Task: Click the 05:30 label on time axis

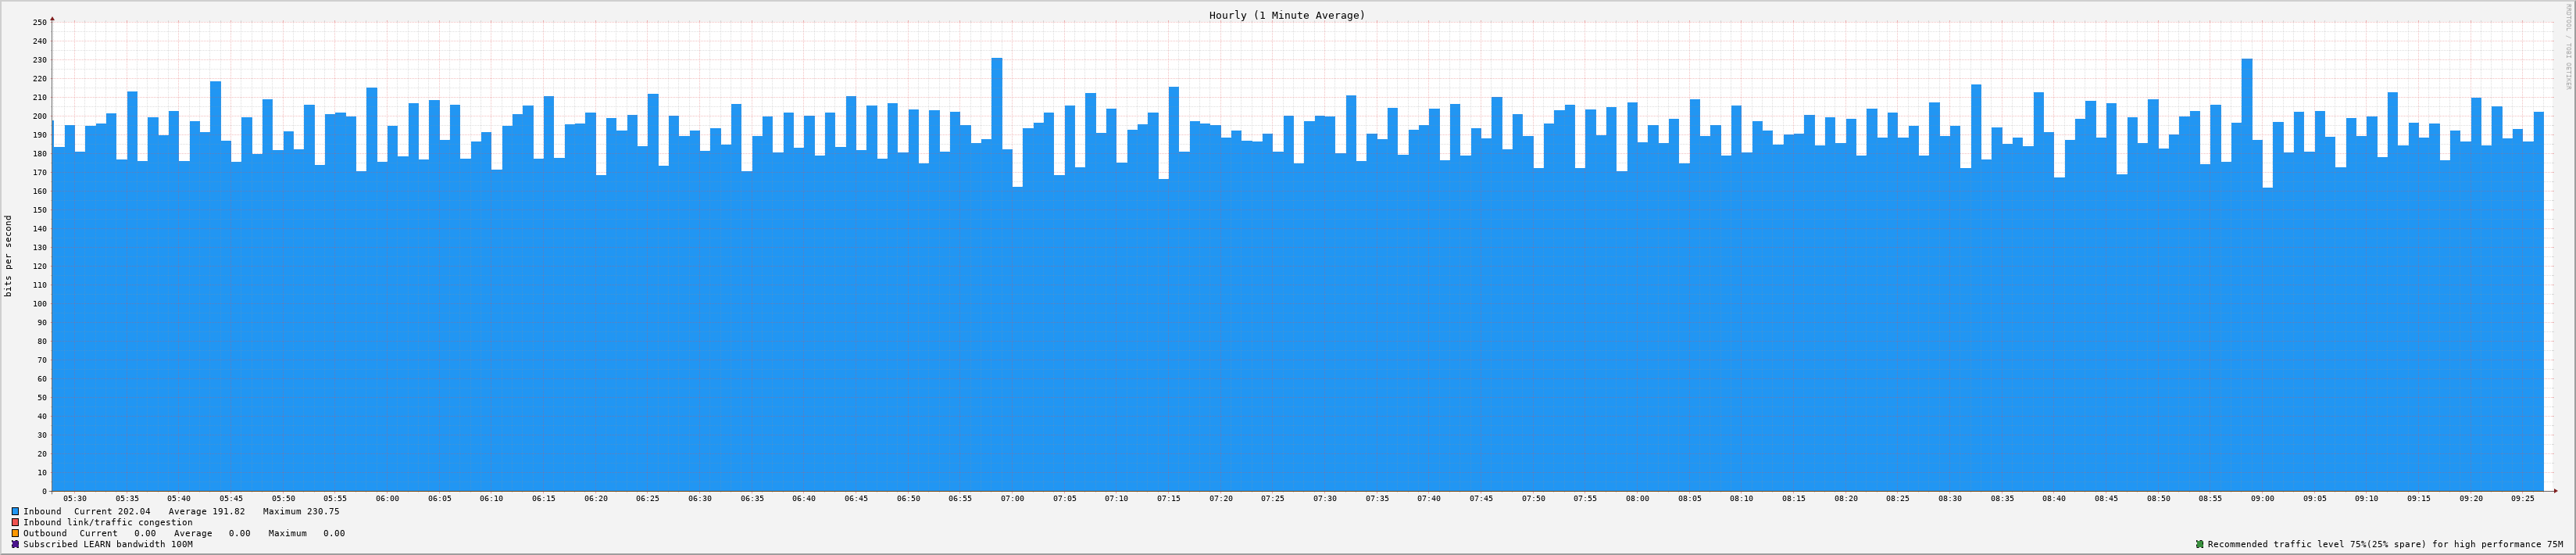Action: [75, 498]
